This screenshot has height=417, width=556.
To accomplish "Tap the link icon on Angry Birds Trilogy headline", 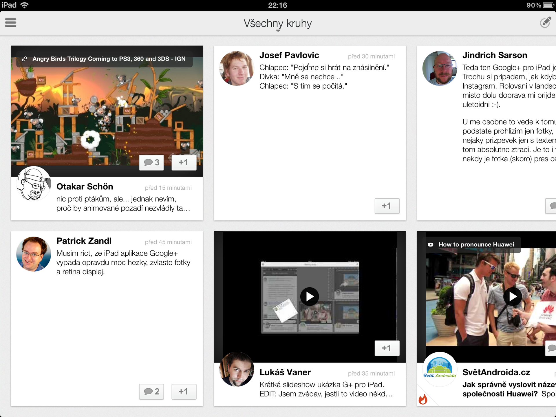I will 24,59.
